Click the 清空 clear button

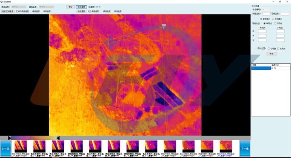point(70,7)
